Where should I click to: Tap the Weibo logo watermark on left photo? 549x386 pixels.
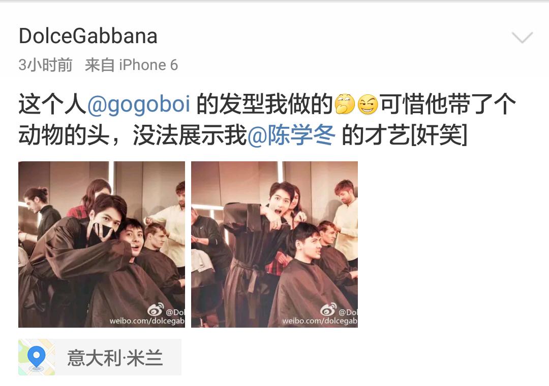pos(156,309)
